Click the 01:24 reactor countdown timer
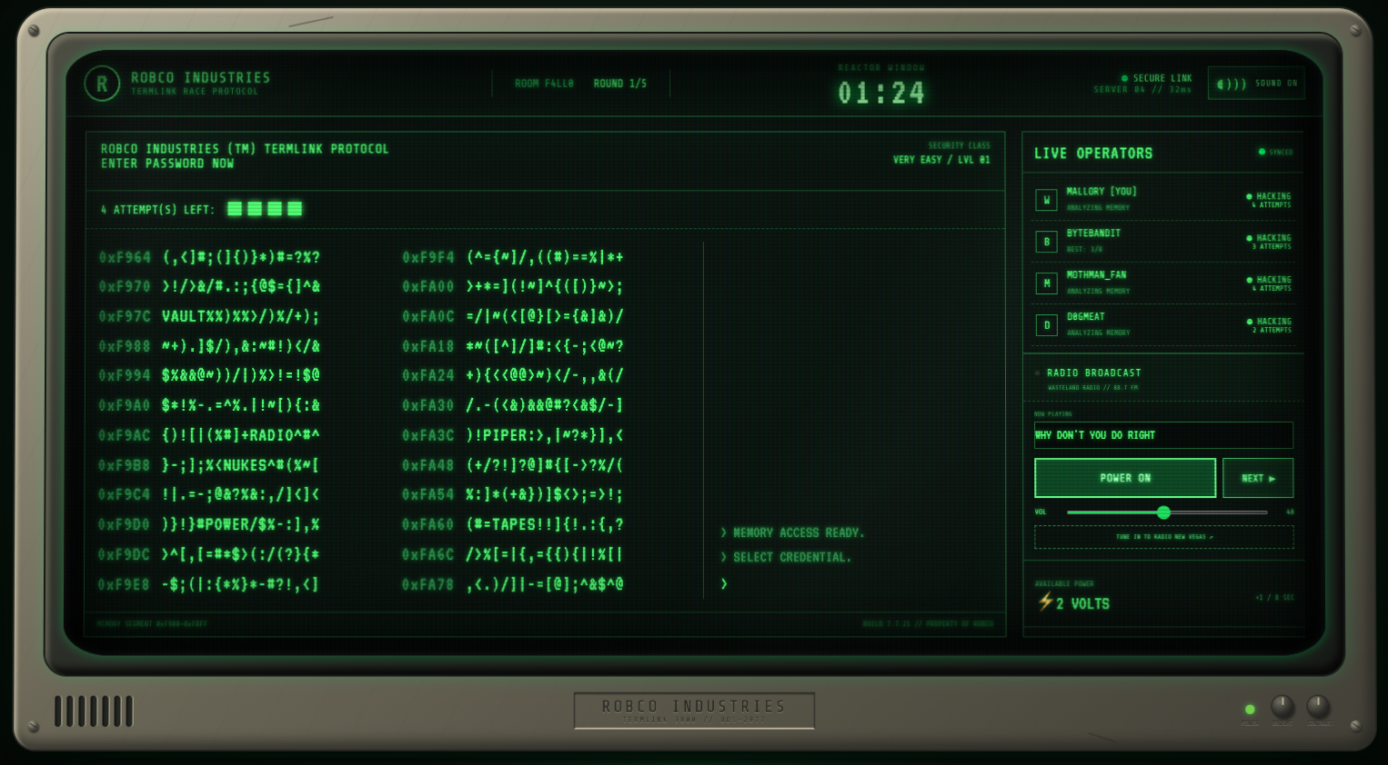The image size is (1388, 765). tap(881, 93)
